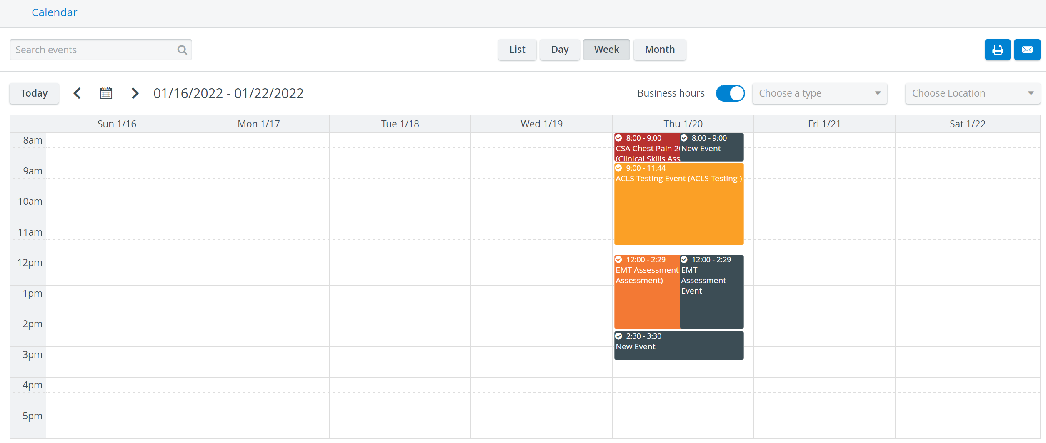Open the orange ACLS Testing Event block
This screenshot has width=1046, height=443.
[x=679, y=204]
